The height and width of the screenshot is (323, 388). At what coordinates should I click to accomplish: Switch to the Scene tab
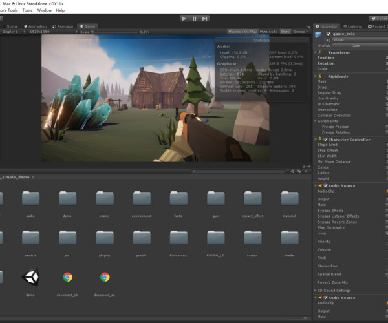(10, 26)
